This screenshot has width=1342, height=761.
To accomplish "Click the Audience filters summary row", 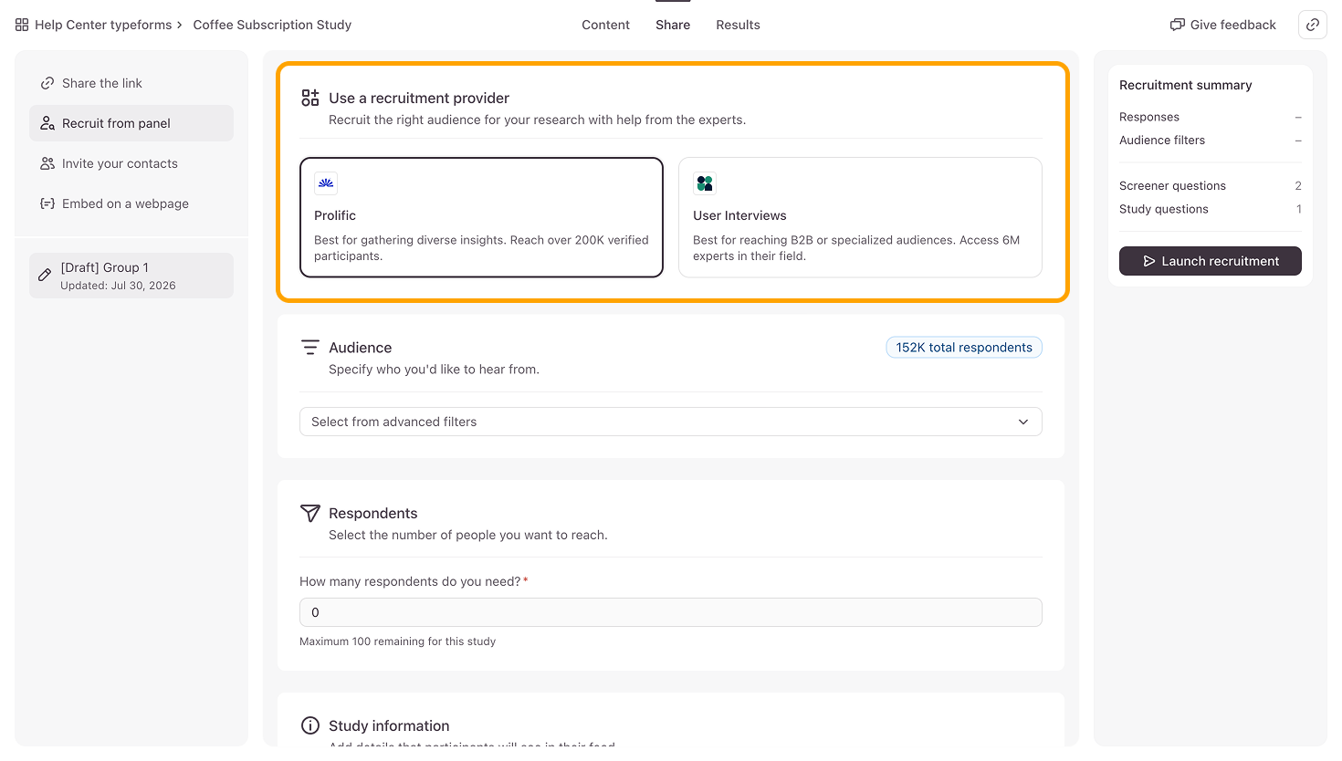I will (x=1211, y=140).
